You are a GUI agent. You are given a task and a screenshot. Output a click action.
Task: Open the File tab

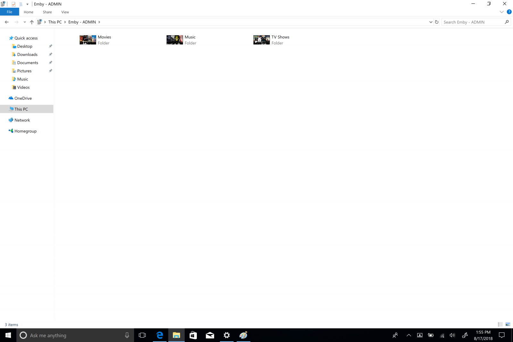pyautogui.click(x=10, y=12)
